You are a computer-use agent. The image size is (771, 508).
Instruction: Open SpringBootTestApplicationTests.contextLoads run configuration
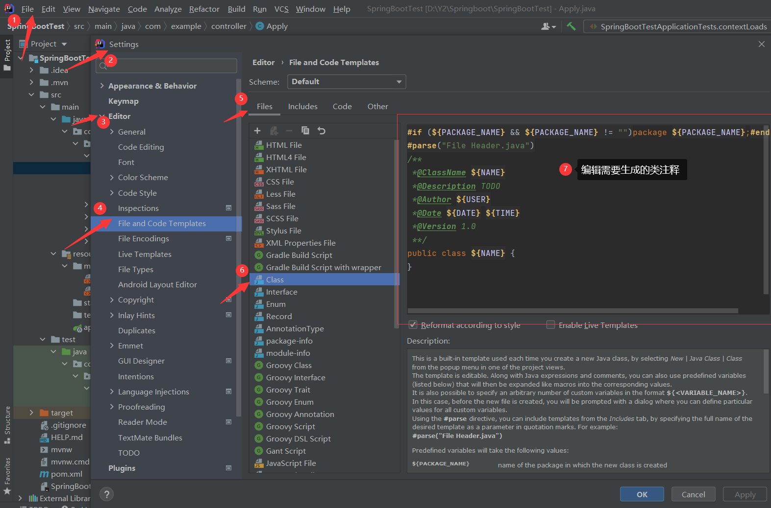pos(678,26)
